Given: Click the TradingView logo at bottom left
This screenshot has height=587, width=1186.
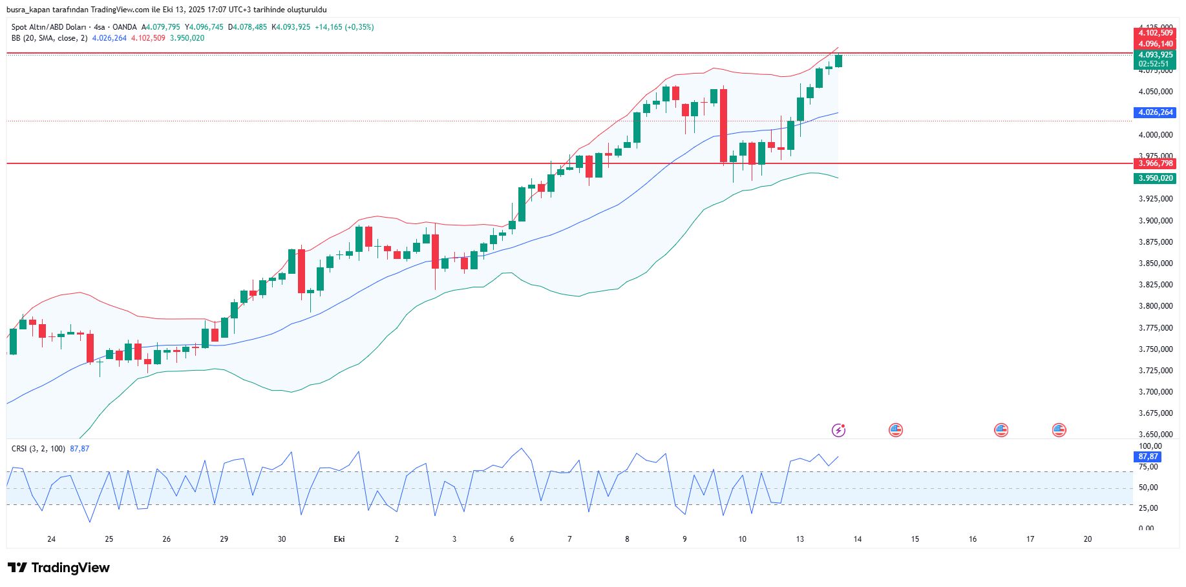Looking at the screenshot, I should click(x=59, y=568).
